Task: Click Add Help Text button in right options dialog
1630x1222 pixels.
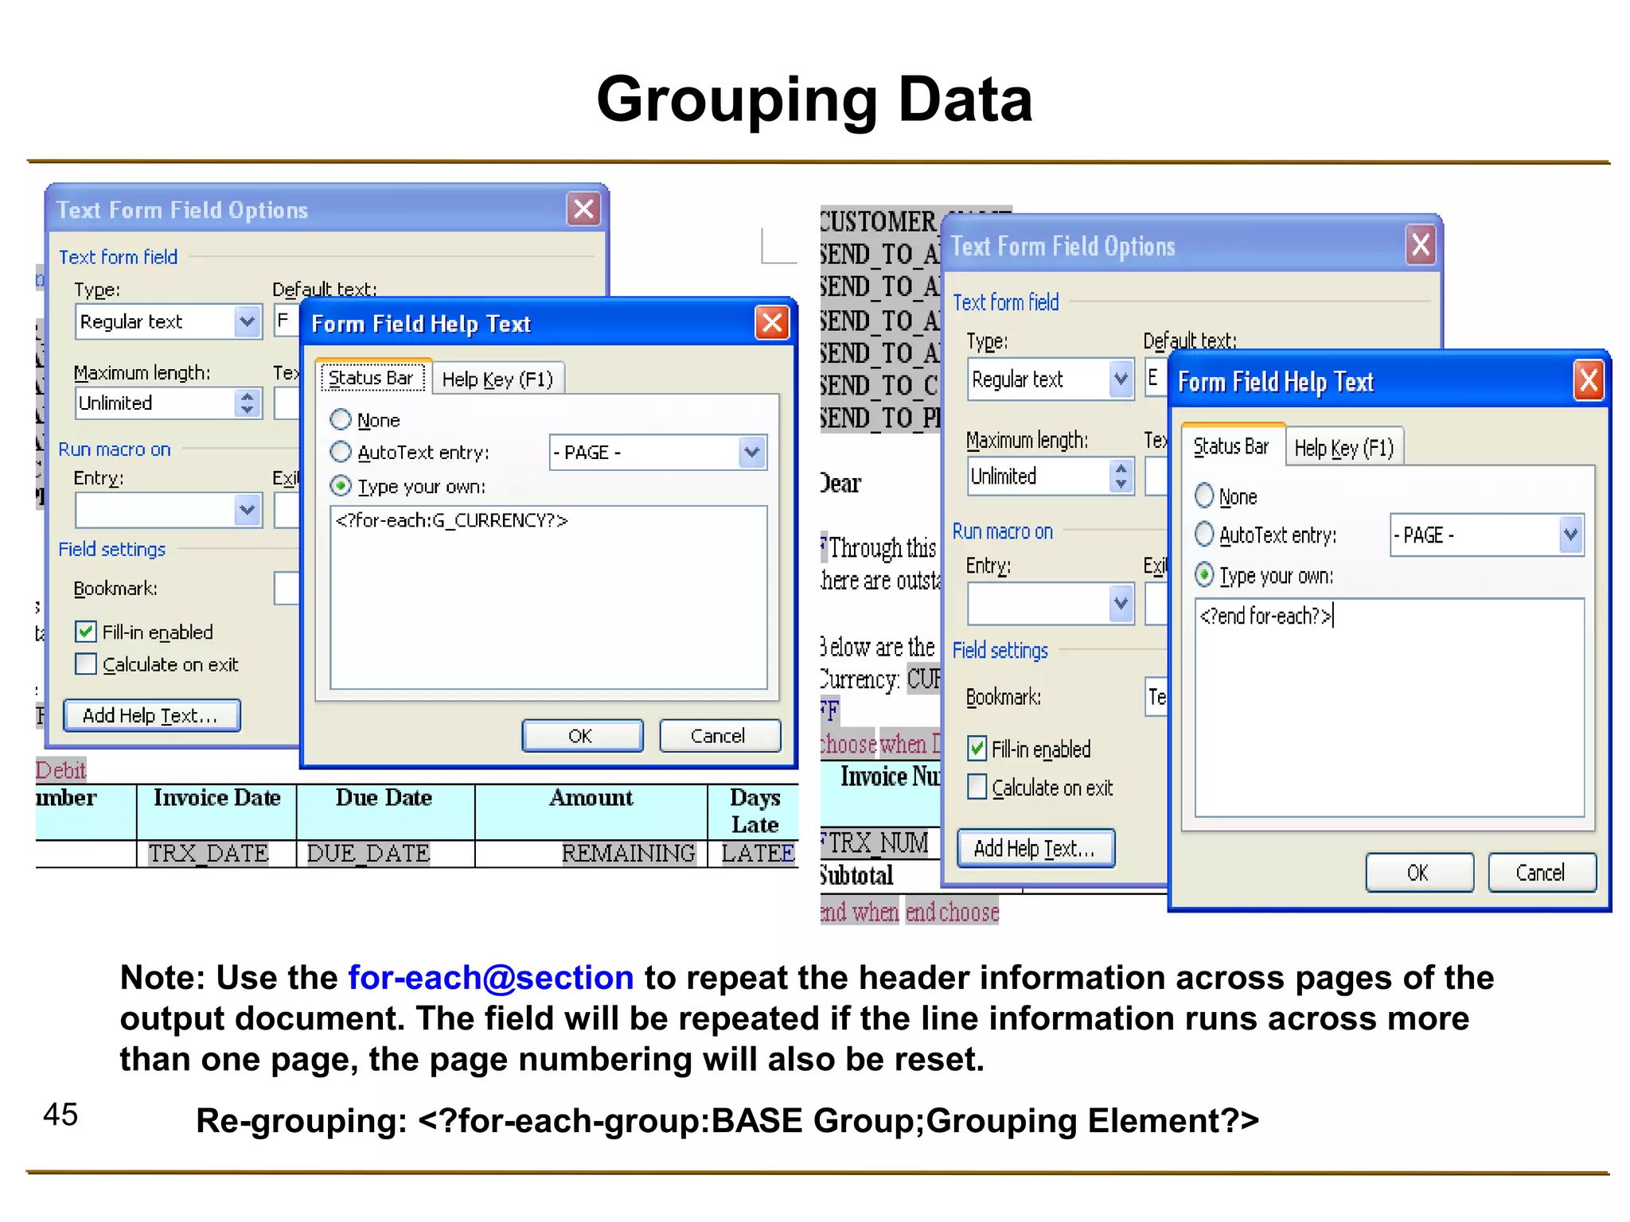Action: coord(1035,848)
